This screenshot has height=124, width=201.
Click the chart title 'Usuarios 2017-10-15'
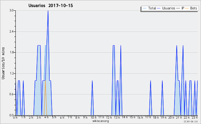[51, 5]
